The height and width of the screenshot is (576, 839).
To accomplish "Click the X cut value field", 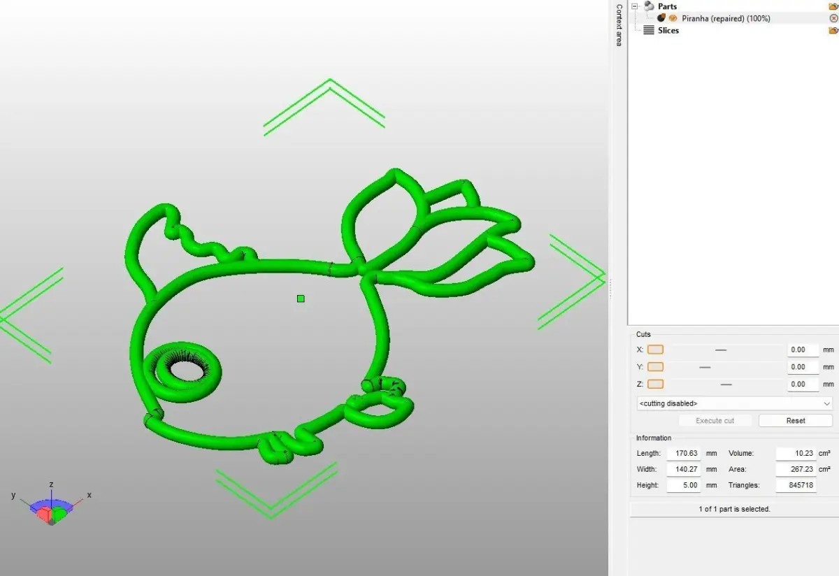I will click(x=803, y=350).
